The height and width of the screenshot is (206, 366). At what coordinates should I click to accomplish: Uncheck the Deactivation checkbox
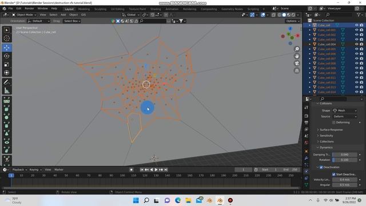[321, 167]
